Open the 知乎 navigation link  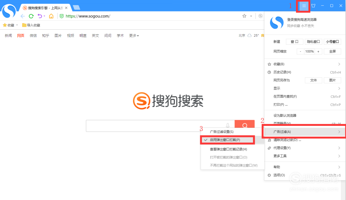(x=45, y=35)
